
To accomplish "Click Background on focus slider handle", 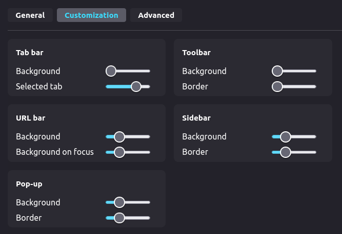I will 119,152.
